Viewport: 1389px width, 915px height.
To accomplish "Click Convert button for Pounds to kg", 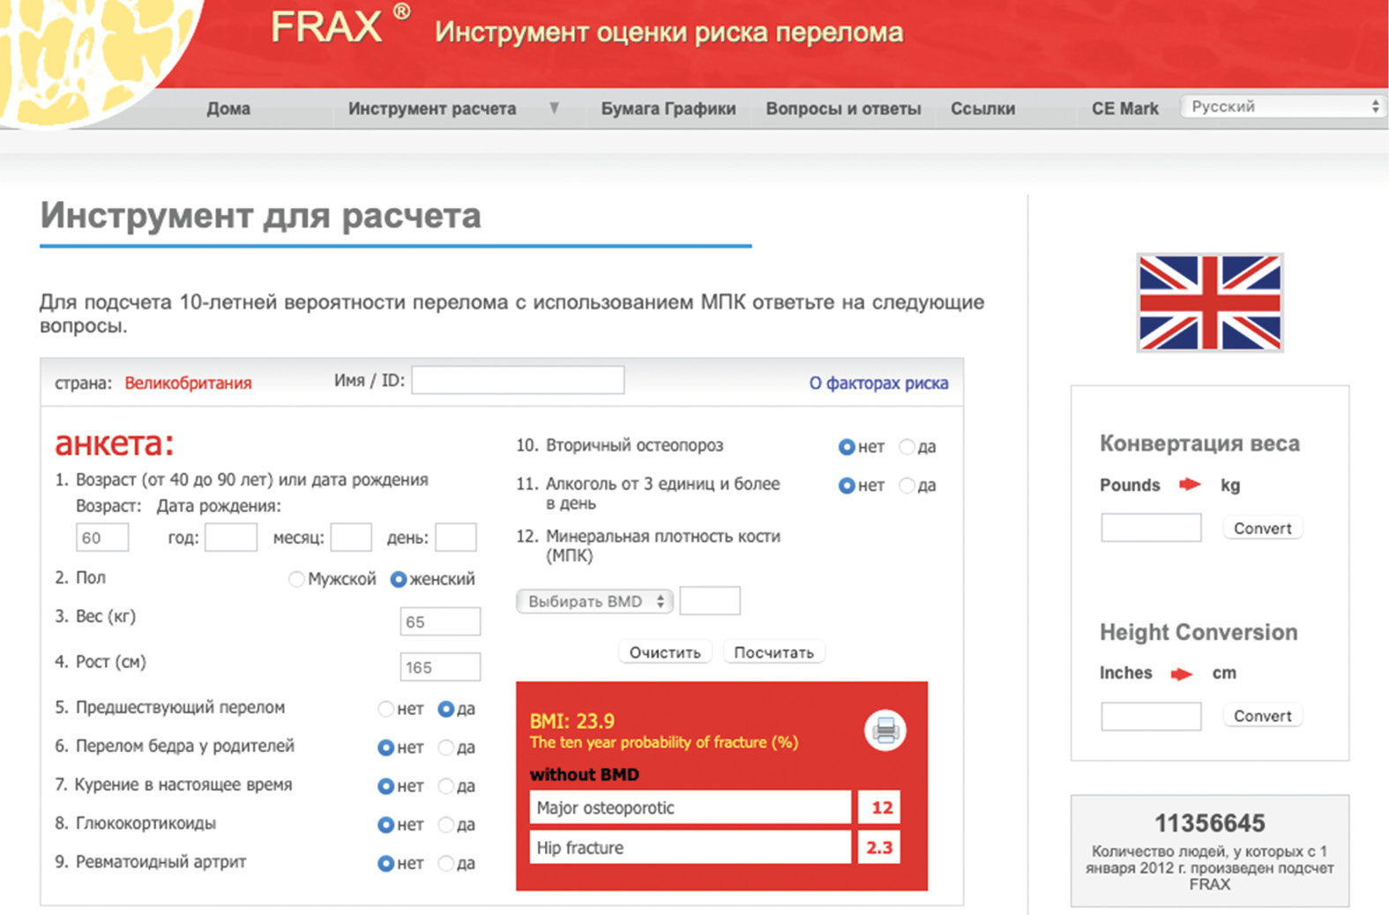I will pyautogui.click(x=1262, y=528).
